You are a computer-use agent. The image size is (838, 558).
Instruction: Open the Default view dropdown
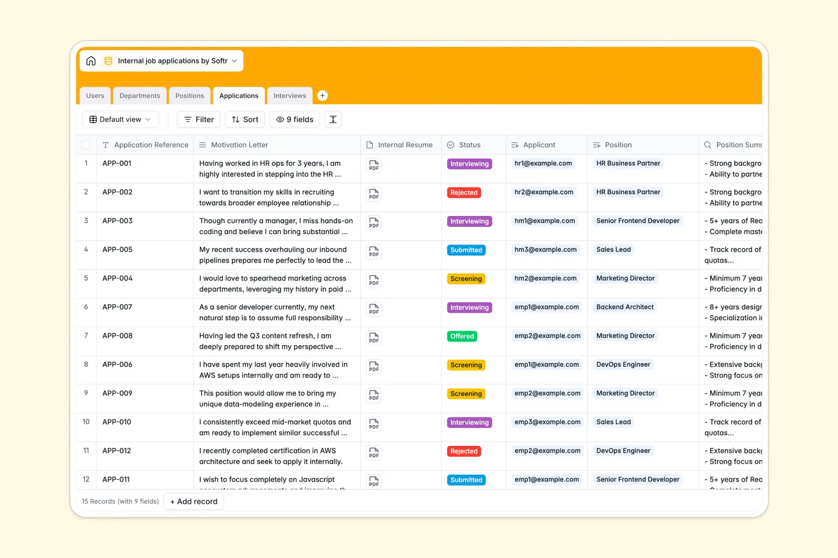pyautogui.click(x=120, y=119)
